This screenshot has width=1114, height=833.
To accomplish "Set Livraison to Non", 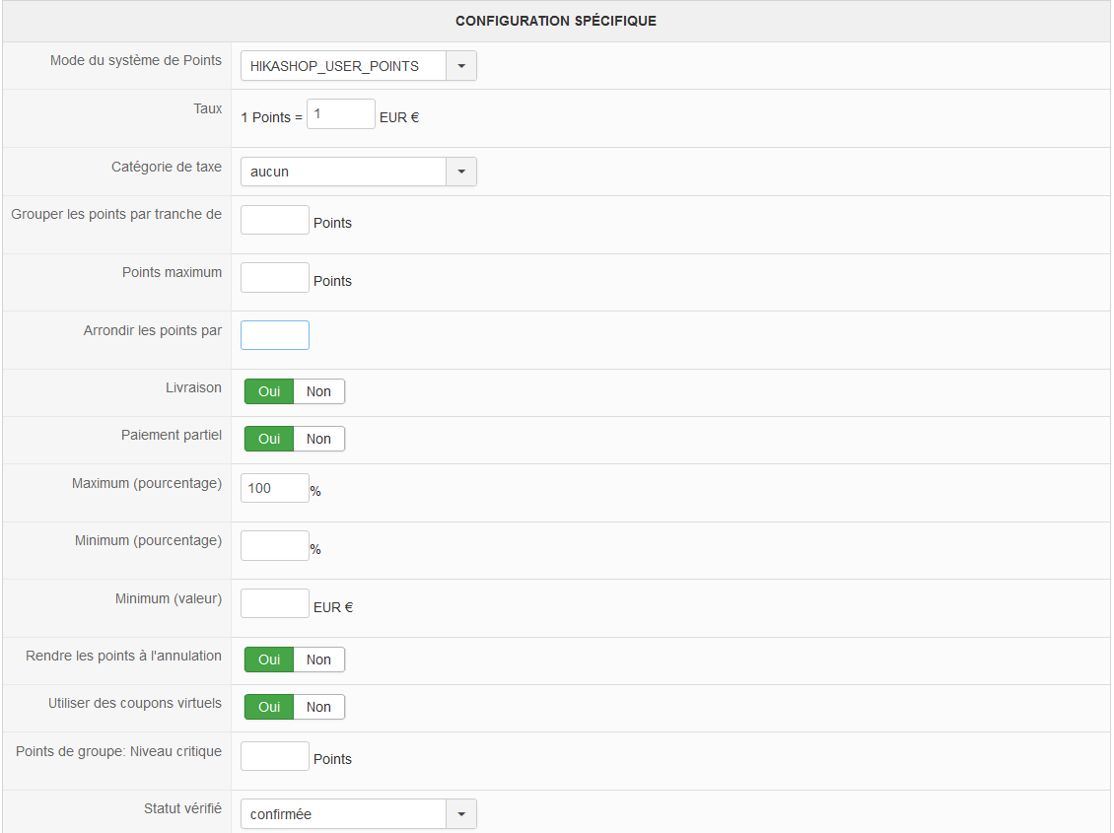I will click(x=318, y=391).
